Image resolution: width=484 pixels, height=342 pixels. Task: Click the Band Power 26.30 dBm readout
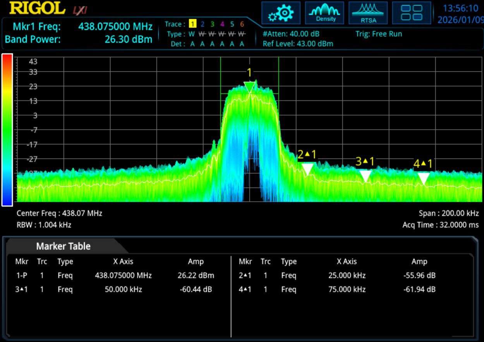click(129, 39)
